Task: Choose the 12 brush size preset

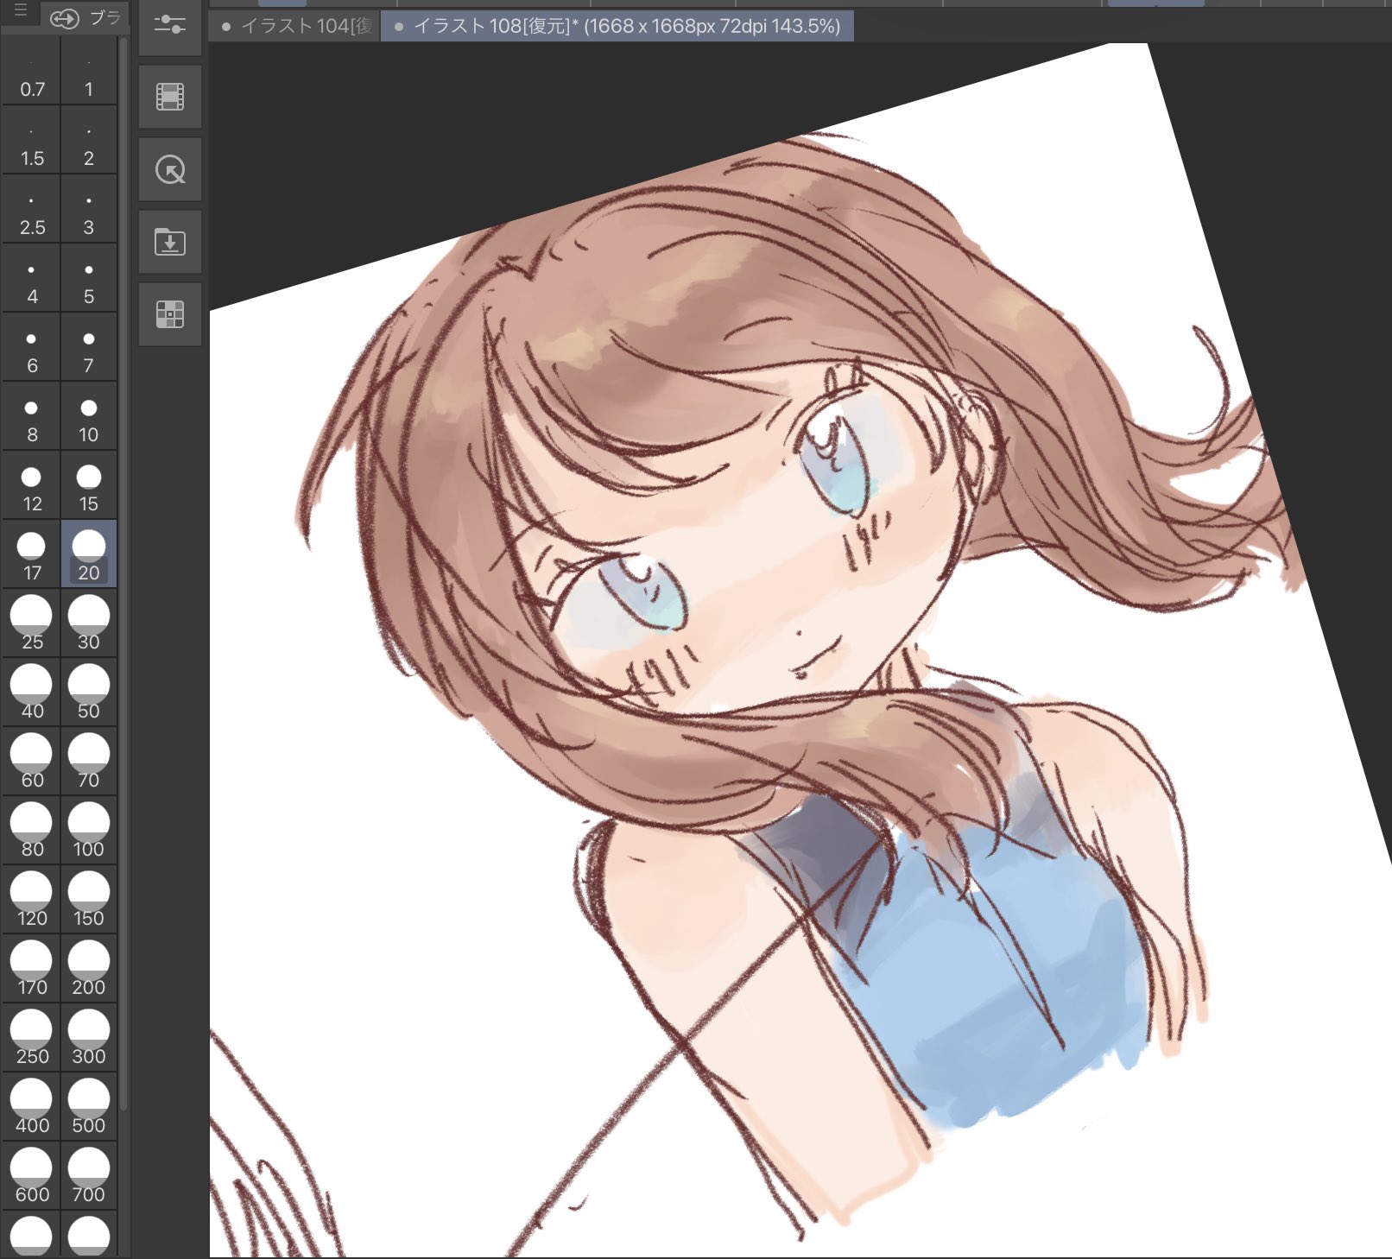Action: pyautogui.click(x=32, y=485)
